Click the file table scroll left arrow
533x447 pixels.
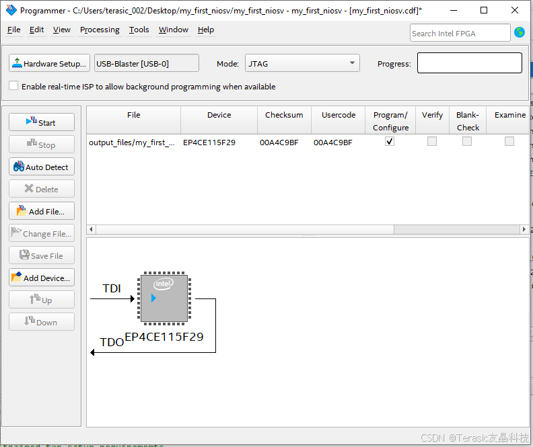pos(91,229)
